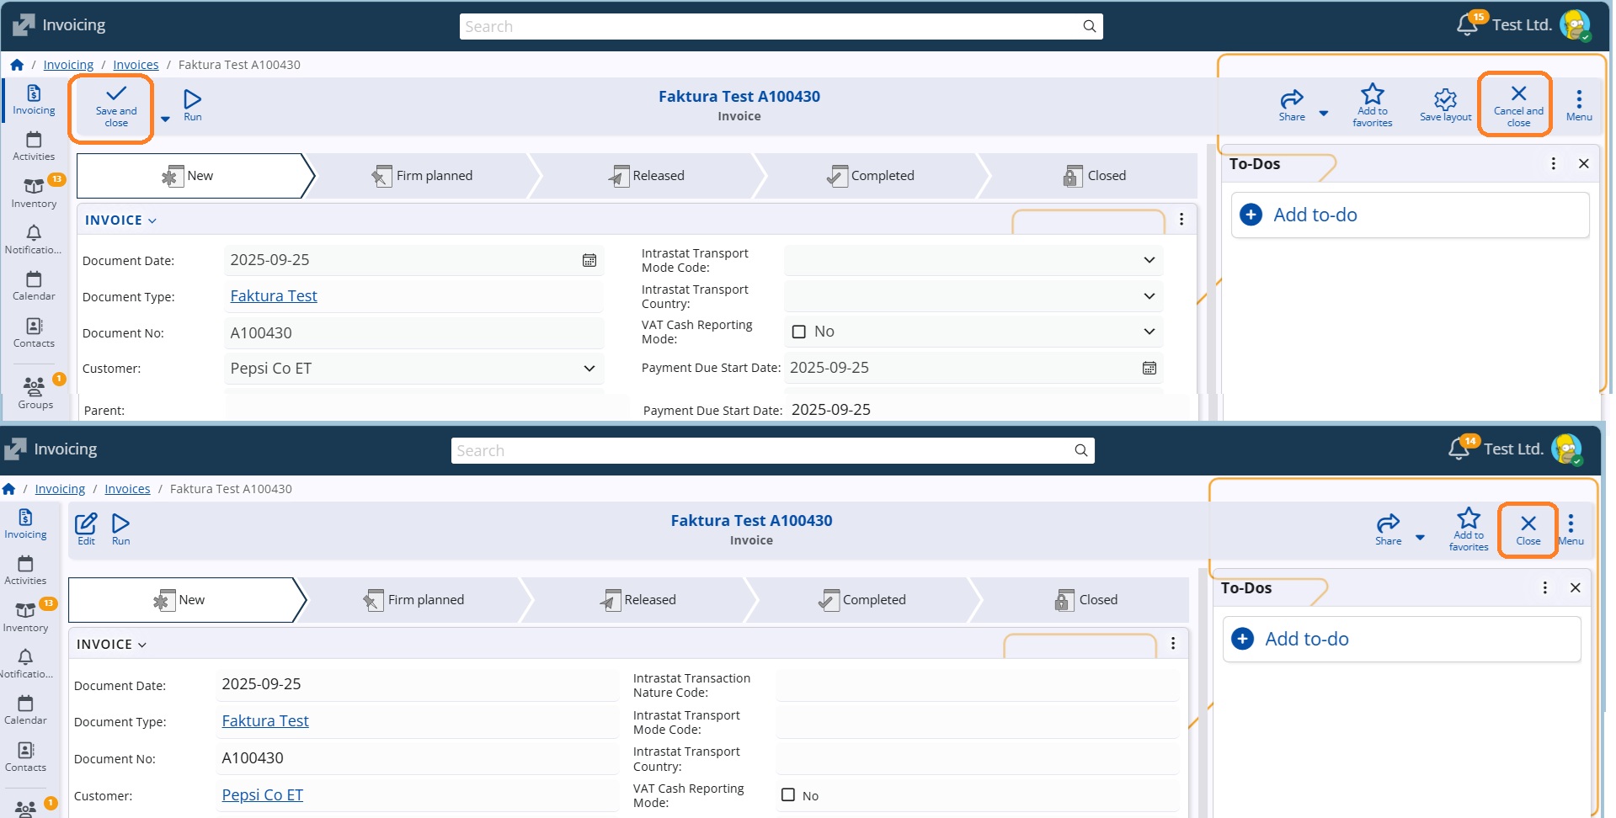Click Add to-do in the upper To-Dos panel
Viewport: 1616px width, 818px height.
pyautogui.click(x=1411, y=215)
